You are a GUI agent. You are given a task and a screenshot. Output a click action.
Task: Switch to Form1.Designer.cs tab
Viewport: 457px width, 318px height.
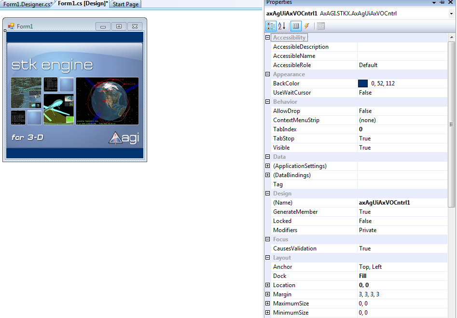pos(28,4)
